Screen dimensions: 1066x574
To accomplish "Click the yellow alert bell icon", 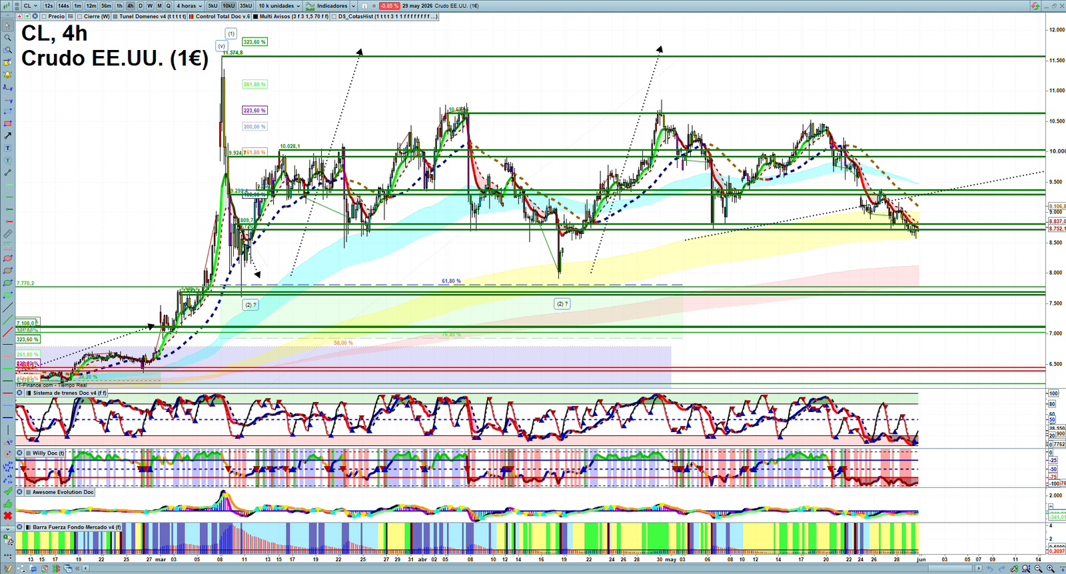I will tap(7, 75).
